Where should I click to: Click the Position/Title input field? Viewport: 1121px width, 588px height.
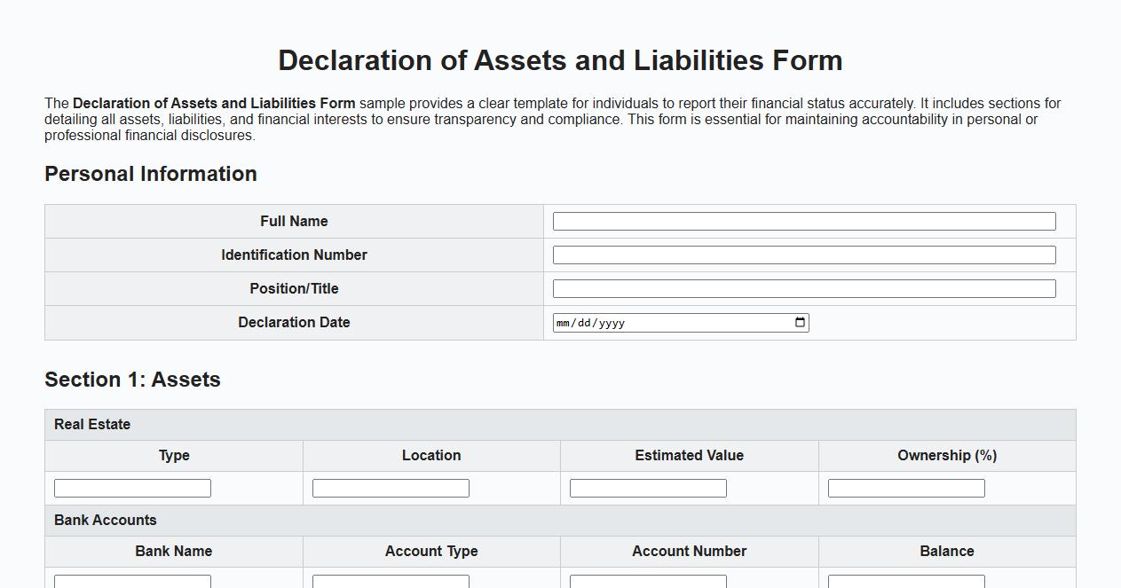tap(803, 288)
